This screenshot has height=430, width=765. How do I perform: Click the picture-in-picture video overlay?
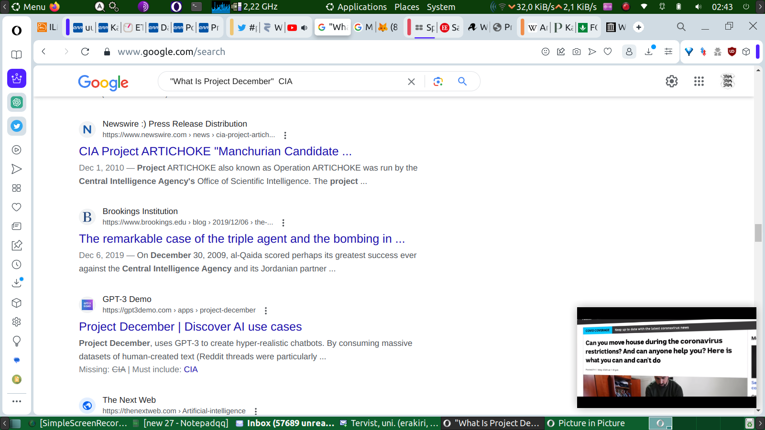[x=667, y=357]
